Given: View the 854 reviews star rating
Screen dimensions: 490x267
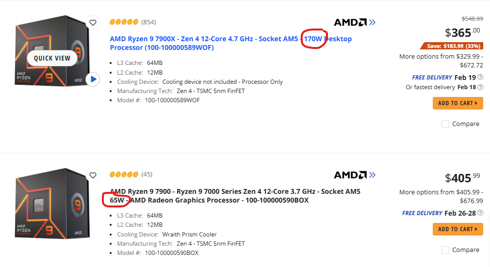Looking at the screenshot, I should (124, 22).
